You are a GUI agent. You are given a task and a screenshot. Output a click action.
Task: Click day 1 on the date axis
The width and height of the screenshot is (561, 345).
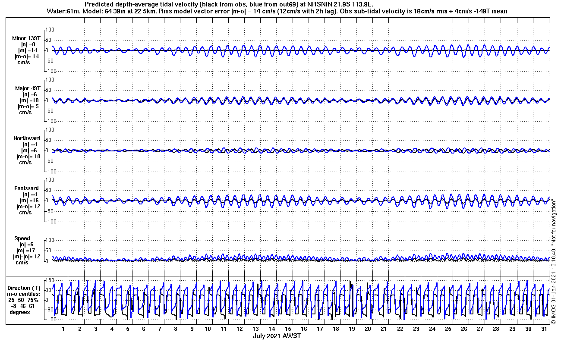click(x=63, y=329)
